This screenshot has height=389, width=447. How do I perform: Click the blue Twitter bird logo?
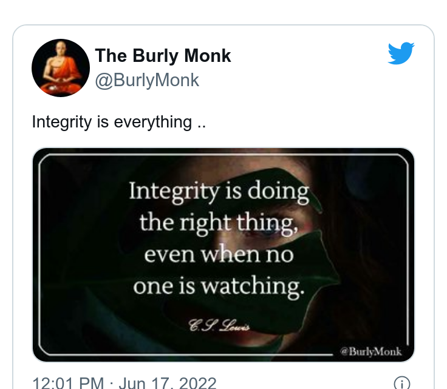coord(401,53)
